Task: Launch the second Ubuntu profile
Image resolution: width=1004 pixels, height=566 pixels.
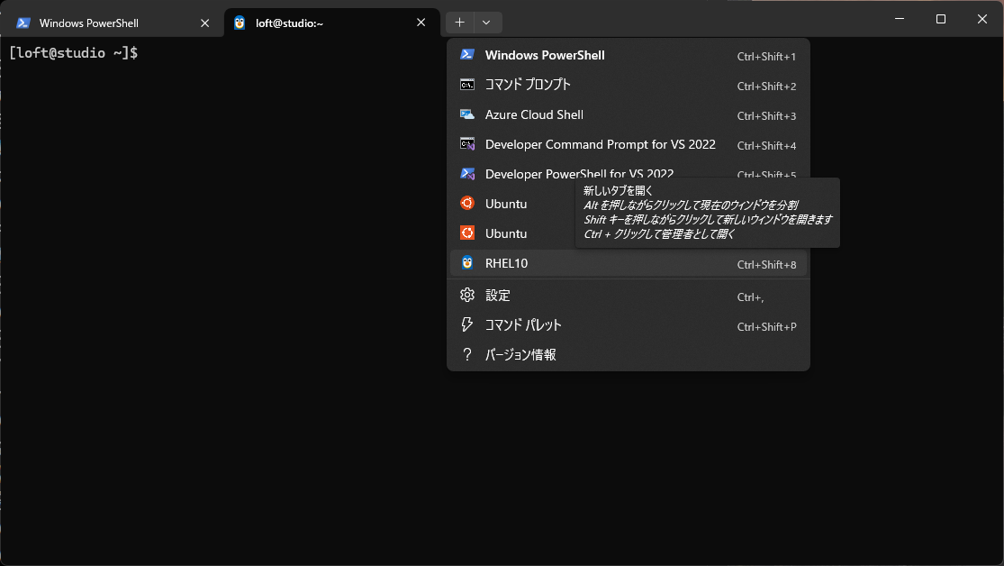Action: [512, 233]
